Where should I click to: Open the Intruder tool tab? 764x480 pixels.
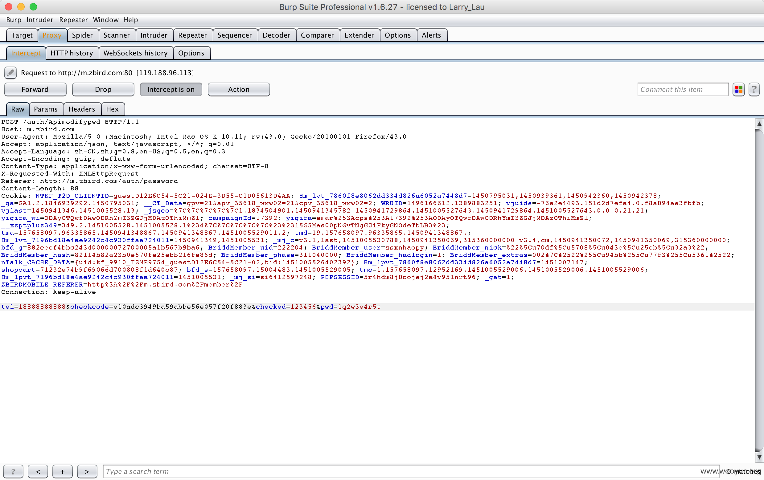point(154,35)
